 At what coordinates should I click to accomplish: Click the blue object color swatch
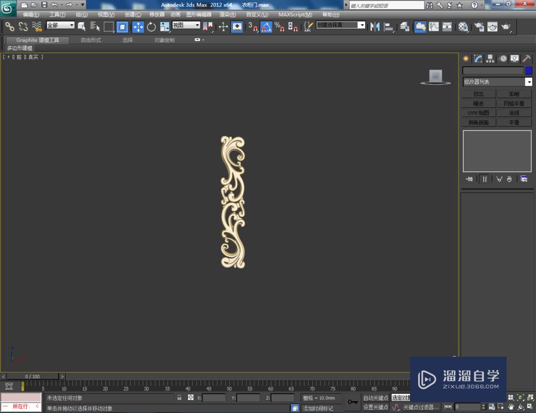(x=528, y=70)
